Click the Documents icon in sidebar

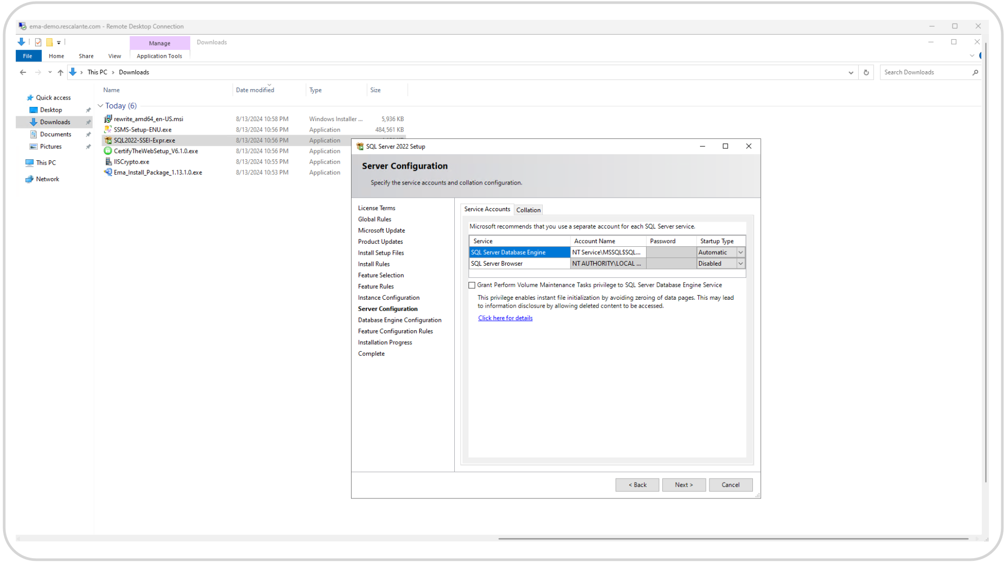click(x=34, y=134)
